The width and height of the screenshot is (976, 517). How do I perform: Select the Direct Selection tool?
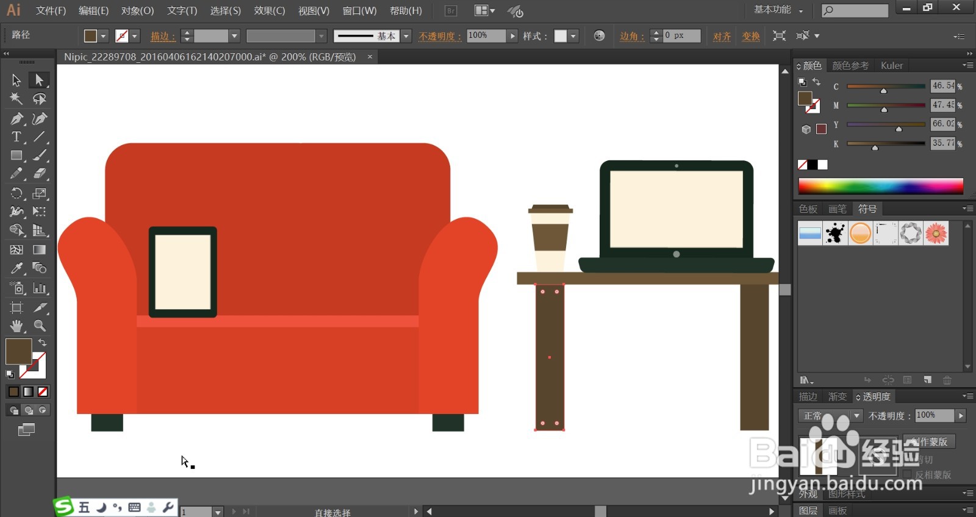39,80
